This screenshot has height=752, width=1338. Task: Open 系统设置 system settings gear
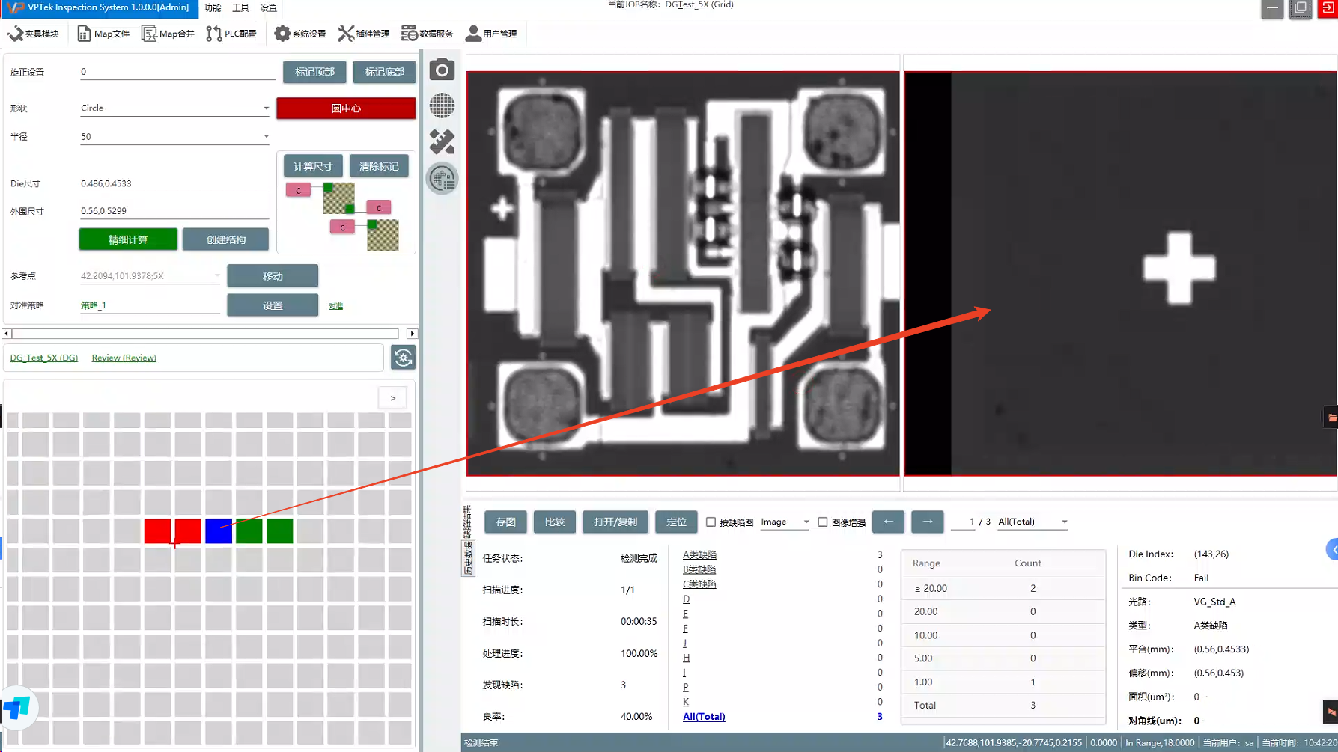tap(299, 34)
